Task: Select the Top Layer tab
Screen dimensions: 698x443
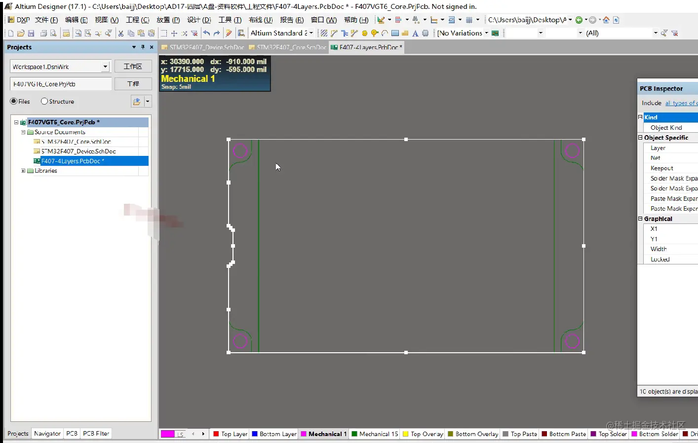Action: click(x=231, y=434)
